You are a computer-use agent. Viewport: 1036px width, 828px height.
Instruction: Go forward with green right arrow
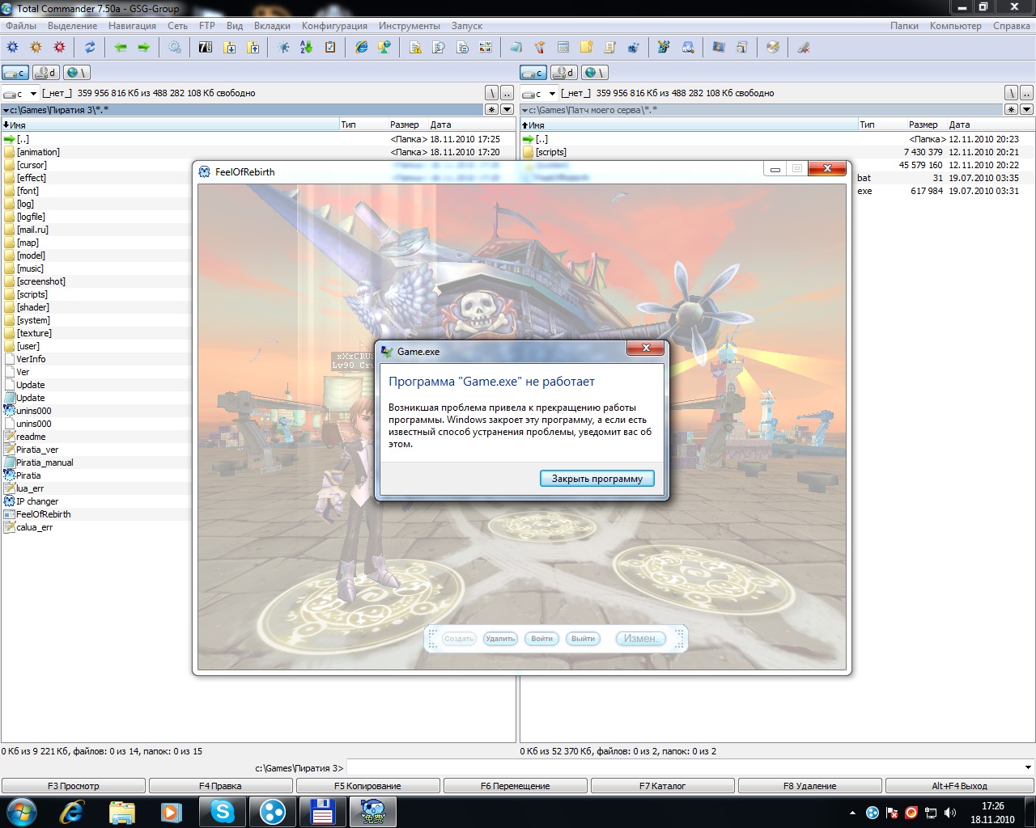[x=143, y=48]
